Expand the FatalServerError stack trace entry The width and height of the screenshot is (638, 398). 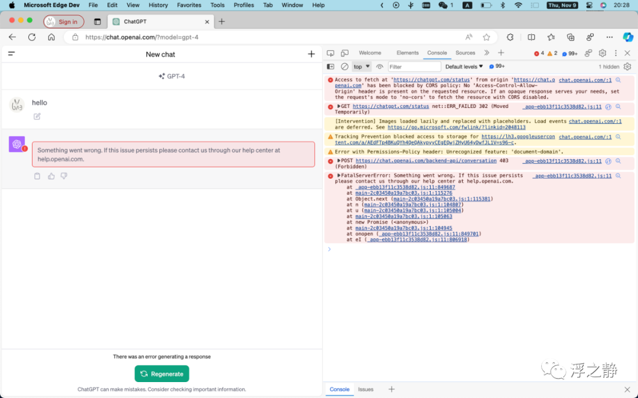pyautogui.click(x=338, y=176)
